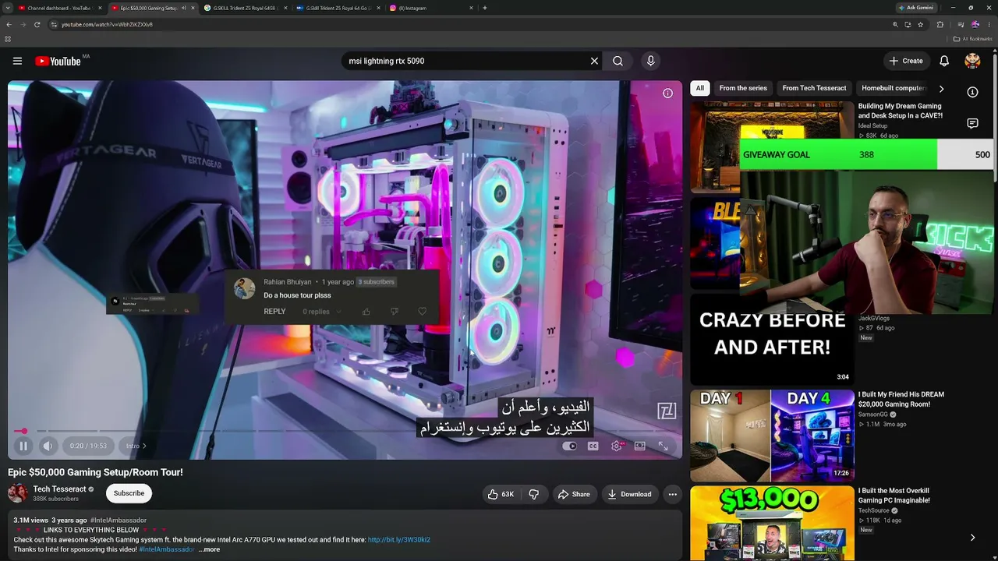Click the Create button
This screenshot has height=561, width=998.
(905, 61)
